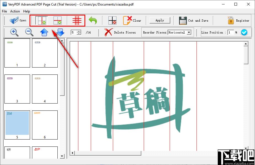Click the delete cut line icon

[x=112, y=20]
